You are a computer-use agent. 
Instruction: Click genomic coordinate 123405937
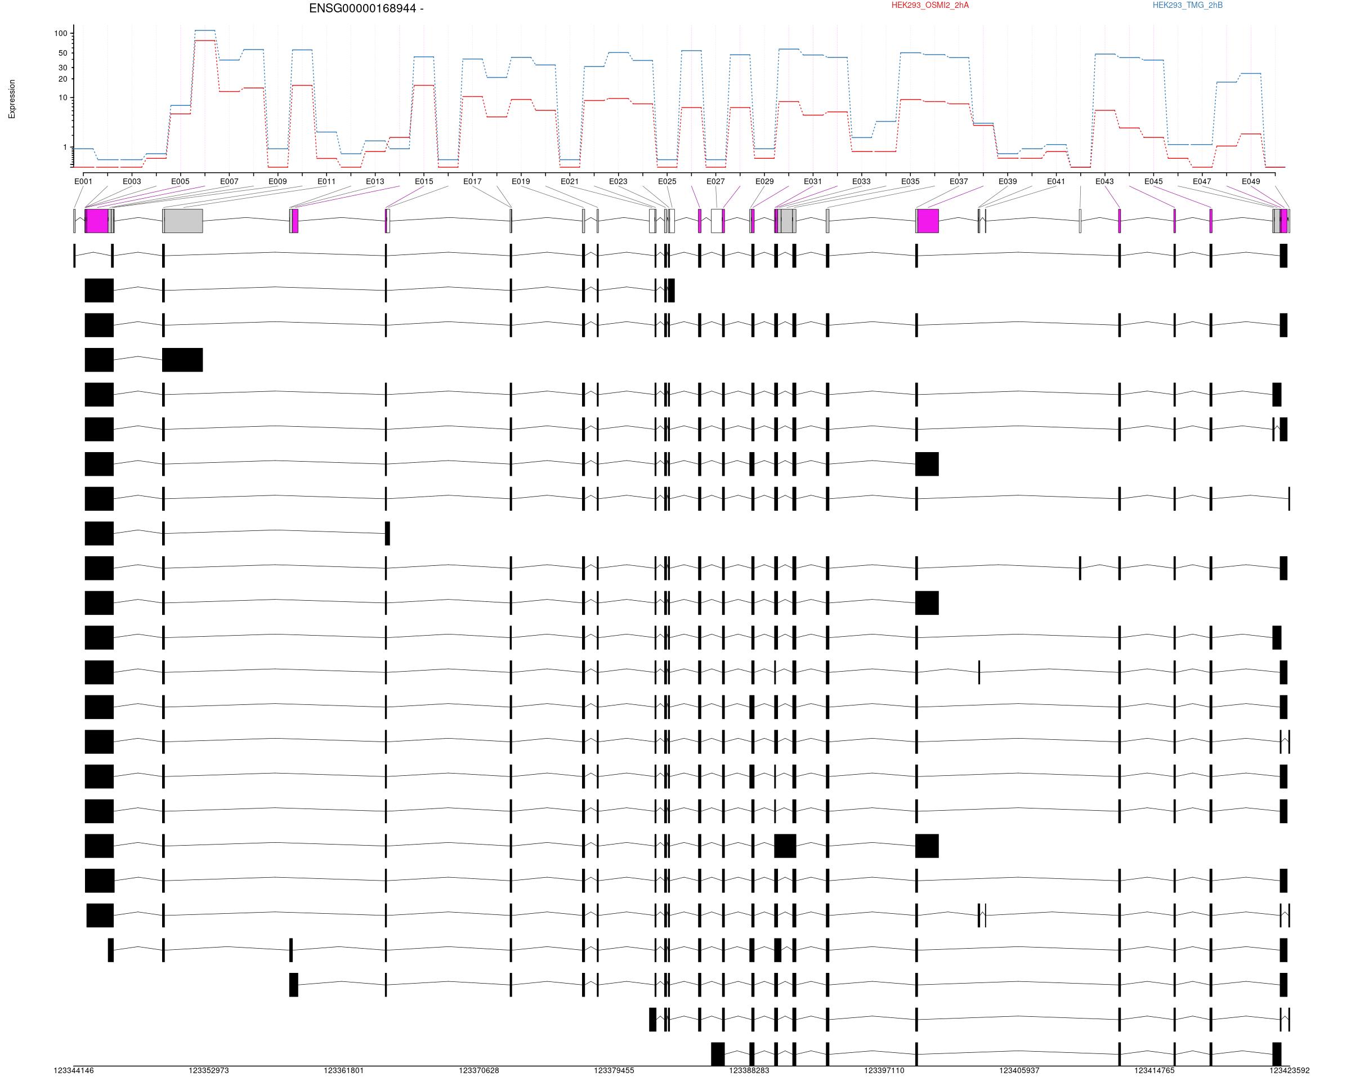(x=1019, y=1071)
